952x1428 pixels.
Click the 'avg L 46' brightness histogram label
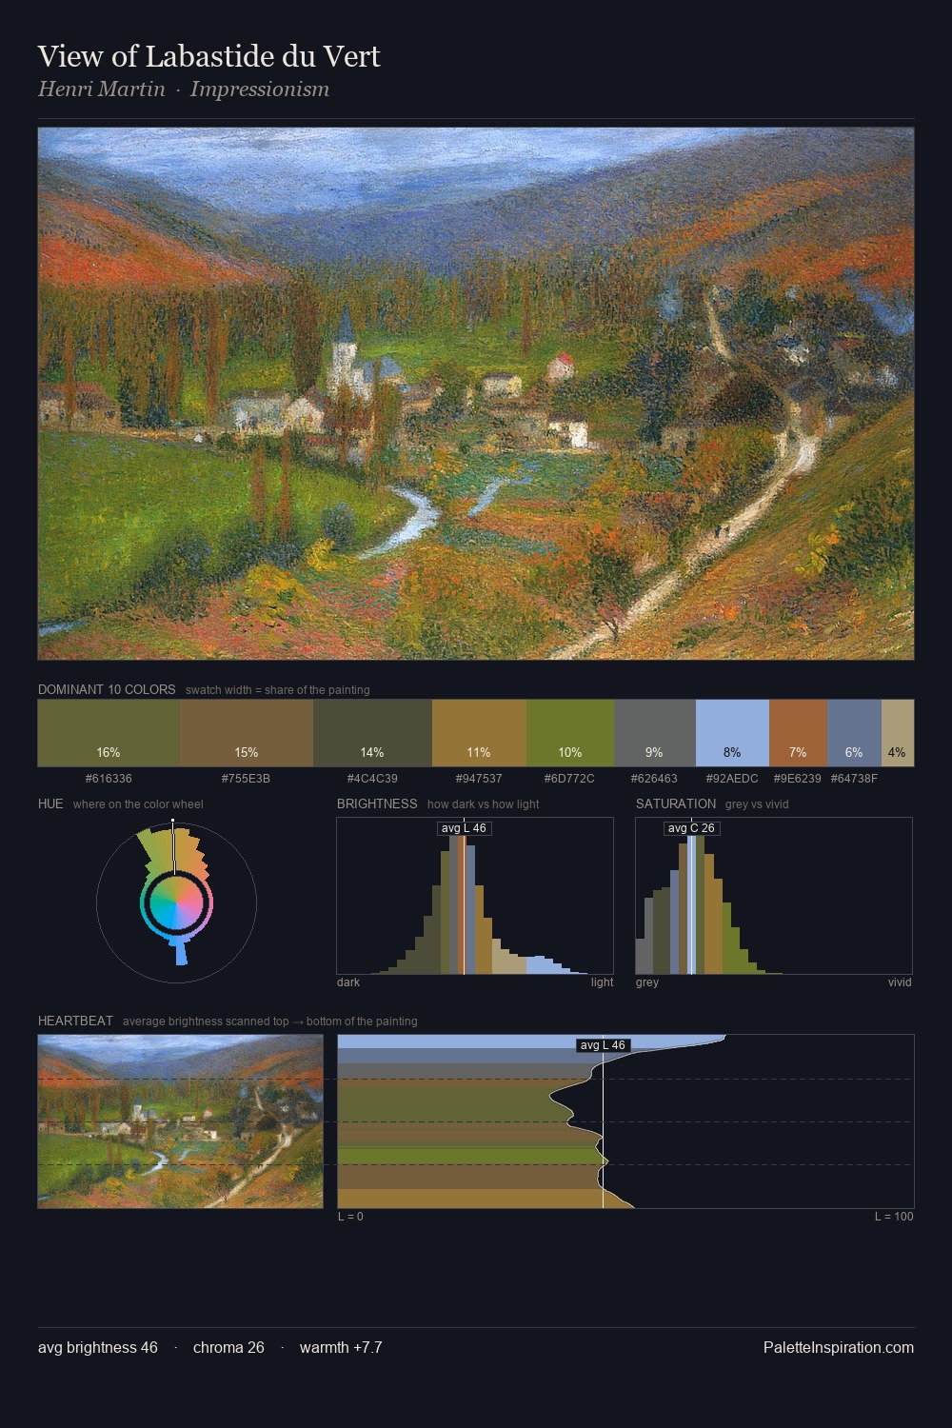click(x=464, y=828)
